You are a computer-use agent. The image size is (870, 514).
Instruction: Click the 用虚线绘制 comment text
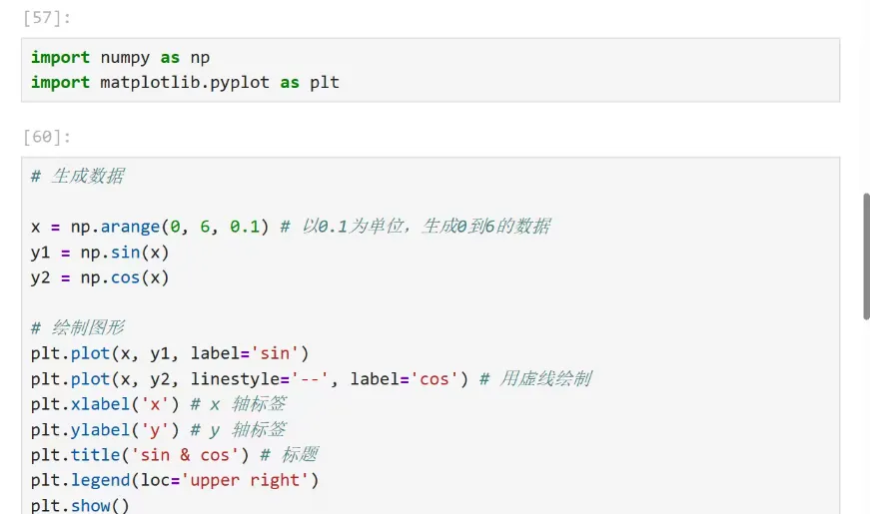click(x=544, y=379)
